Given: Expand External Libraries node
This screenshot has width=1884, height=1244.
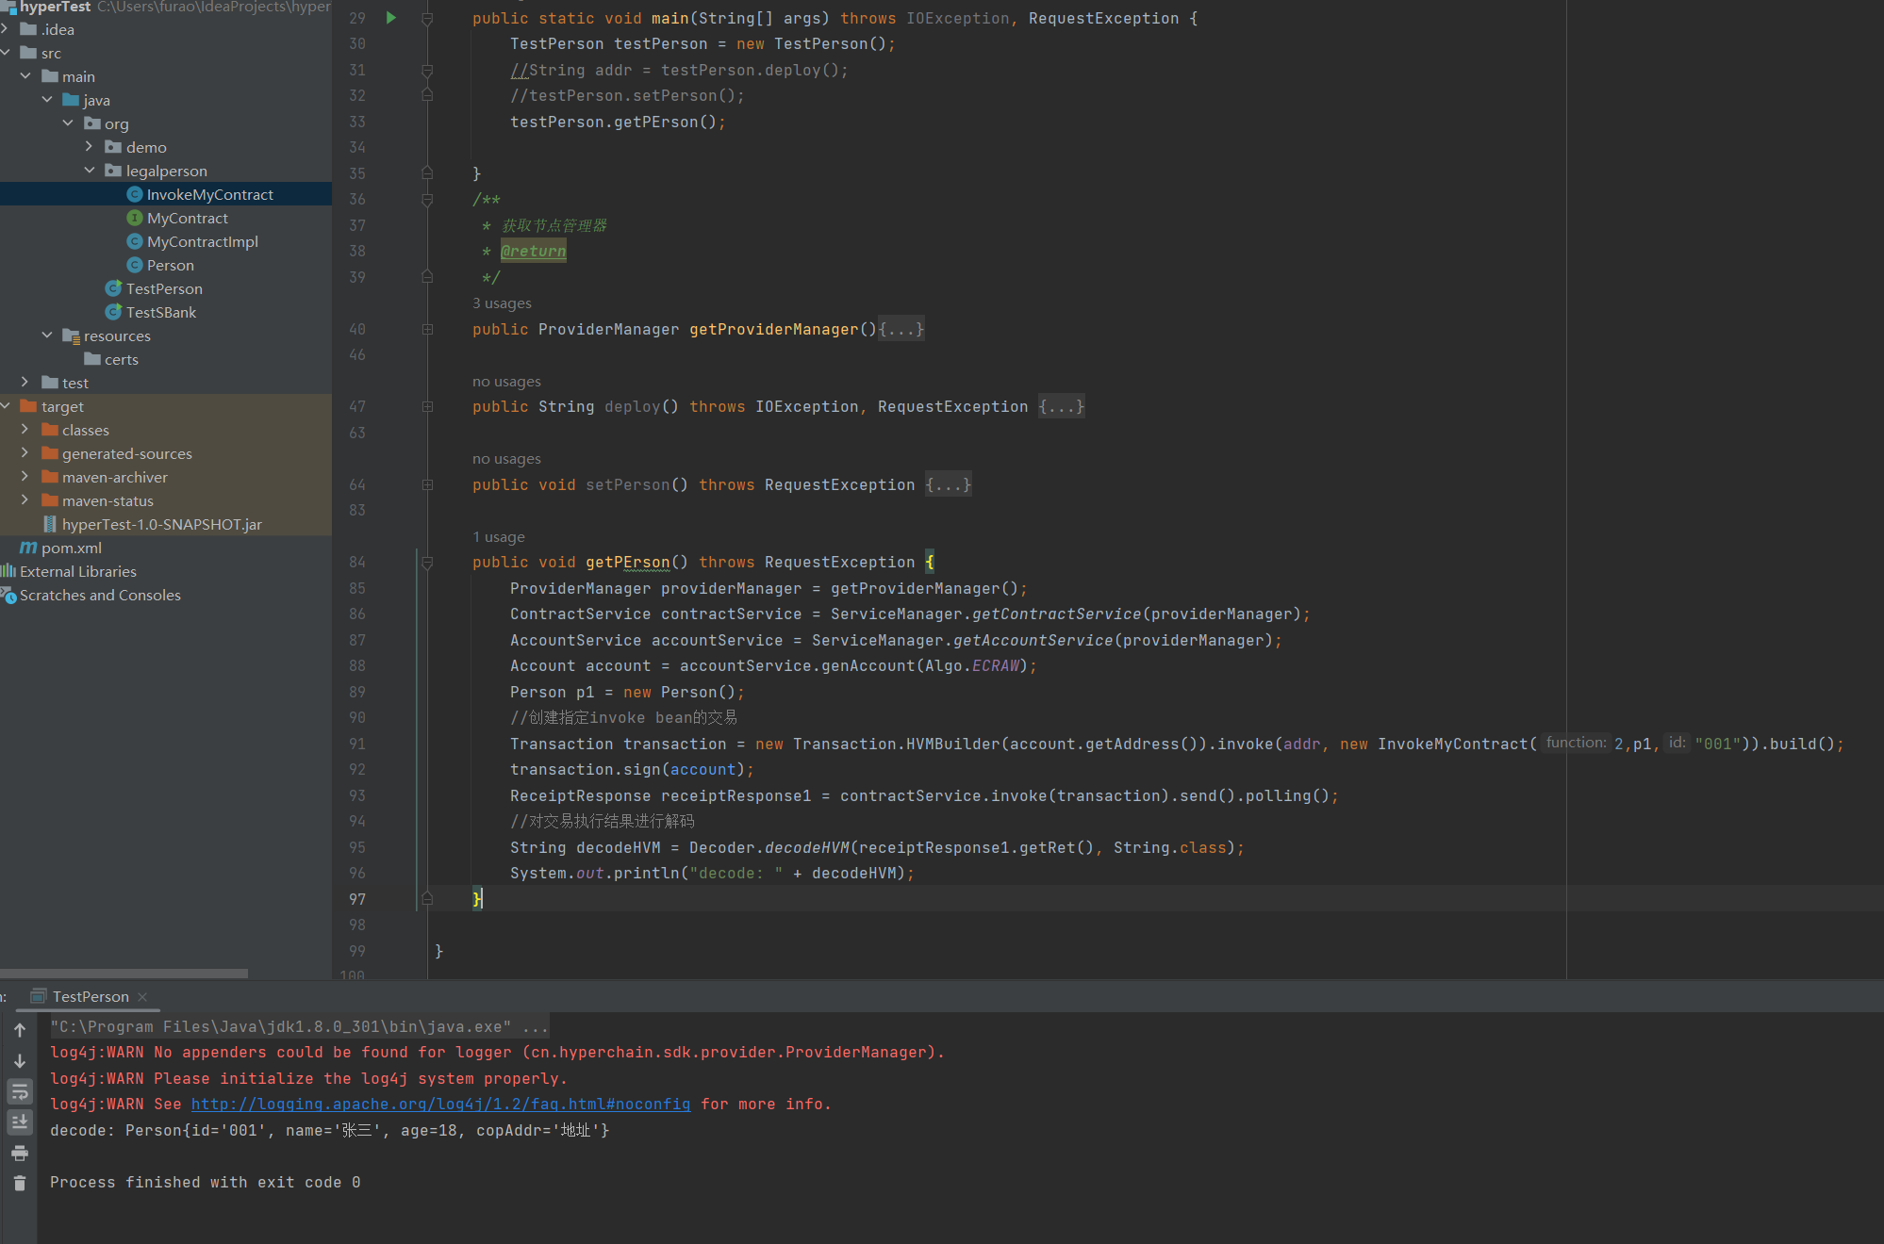Looking at the screenshot, I should [77, 571].
